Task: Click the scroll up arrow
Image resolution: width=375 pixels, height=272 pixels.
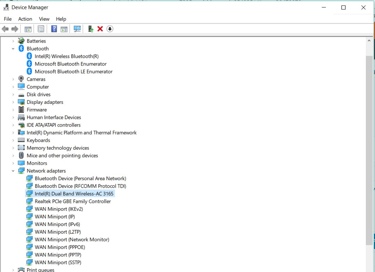Action: (369, 41)
